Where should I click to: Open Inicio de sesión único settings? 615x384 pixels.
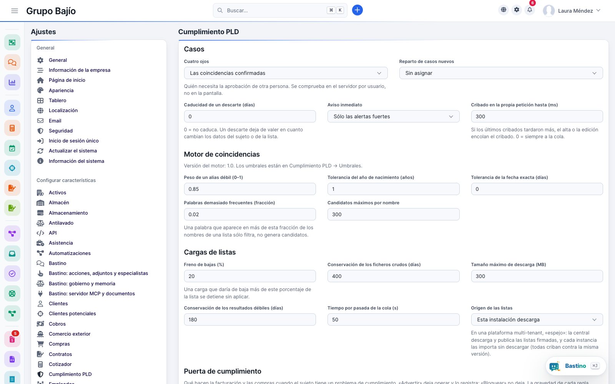coord(73,141)
